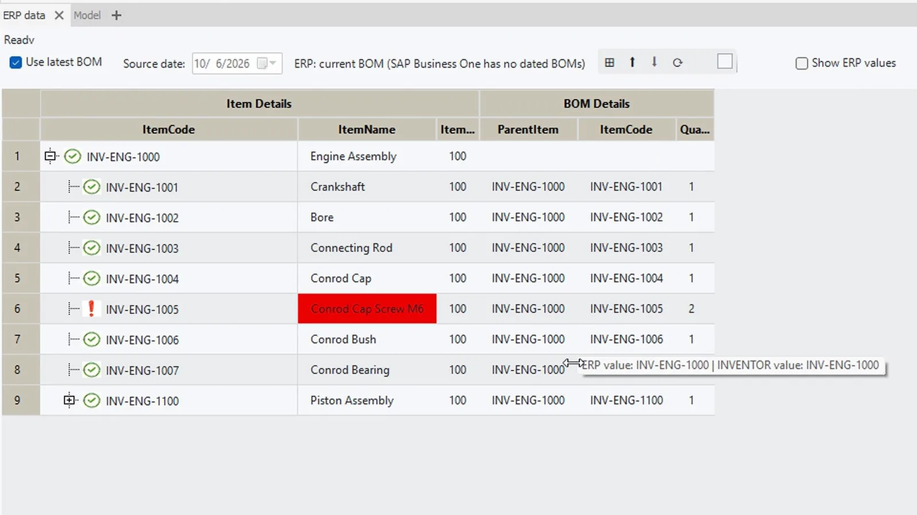The image size is (917, 515).
Task: Click the expand-all grid icon in toolbar
Action: point(610,62)
